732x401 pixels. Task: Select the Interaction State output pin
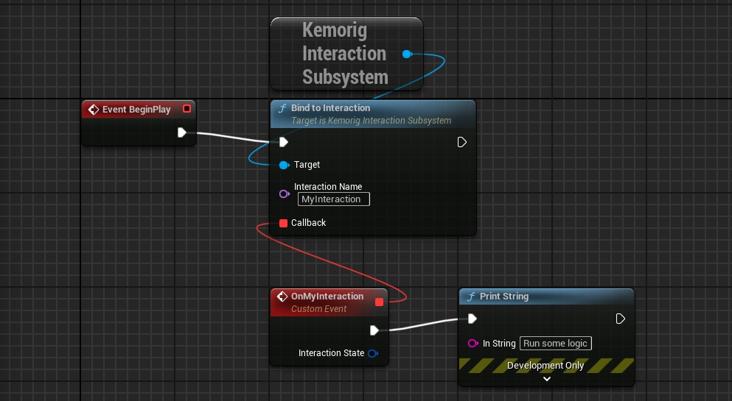click(x=372, y=353)
